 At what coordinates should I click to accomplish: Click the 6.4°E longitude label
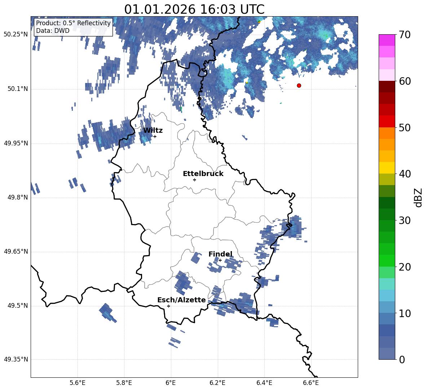264,383
